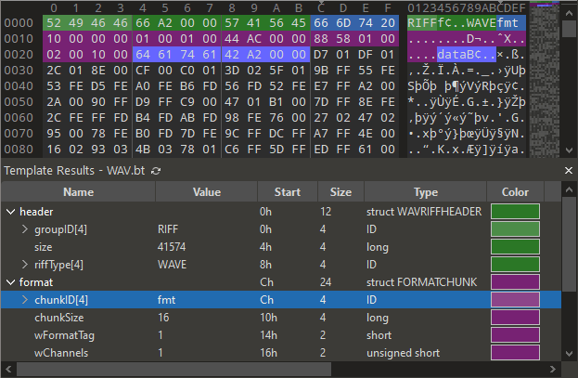Click the horizontal scrollbar at the bottom

click(x=278, y=370)
